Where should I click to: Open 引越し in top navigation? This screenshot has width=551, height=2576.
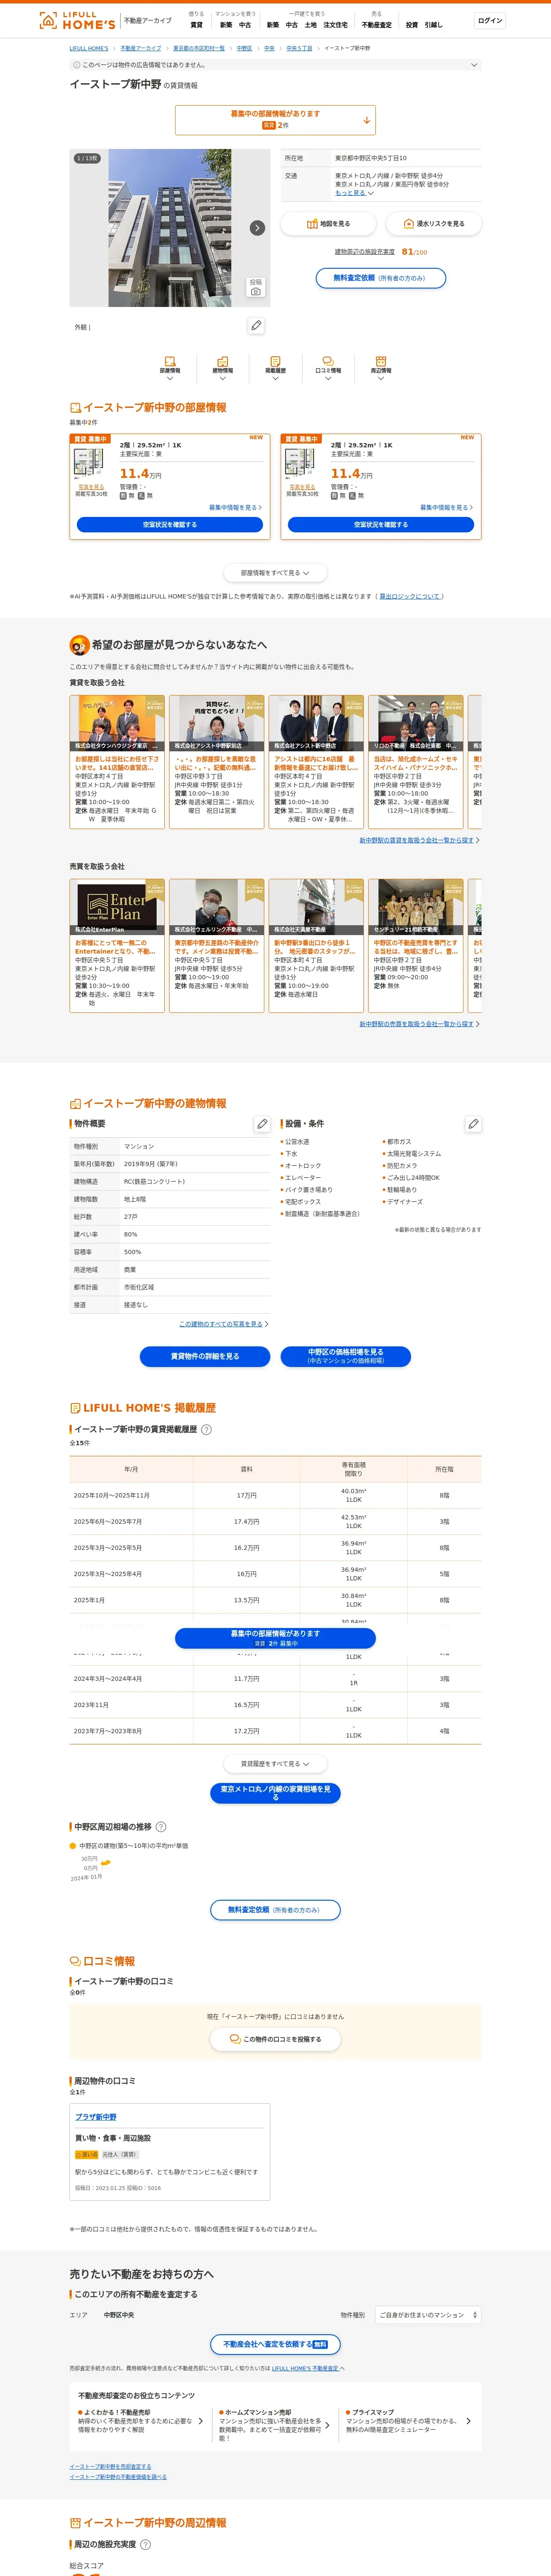pyautogui.click(x=433, y=25)
